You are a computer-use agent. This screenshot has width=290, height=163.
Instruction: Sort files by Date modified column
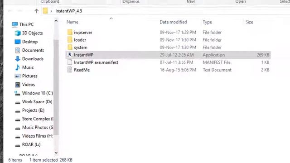click(173, 22)
